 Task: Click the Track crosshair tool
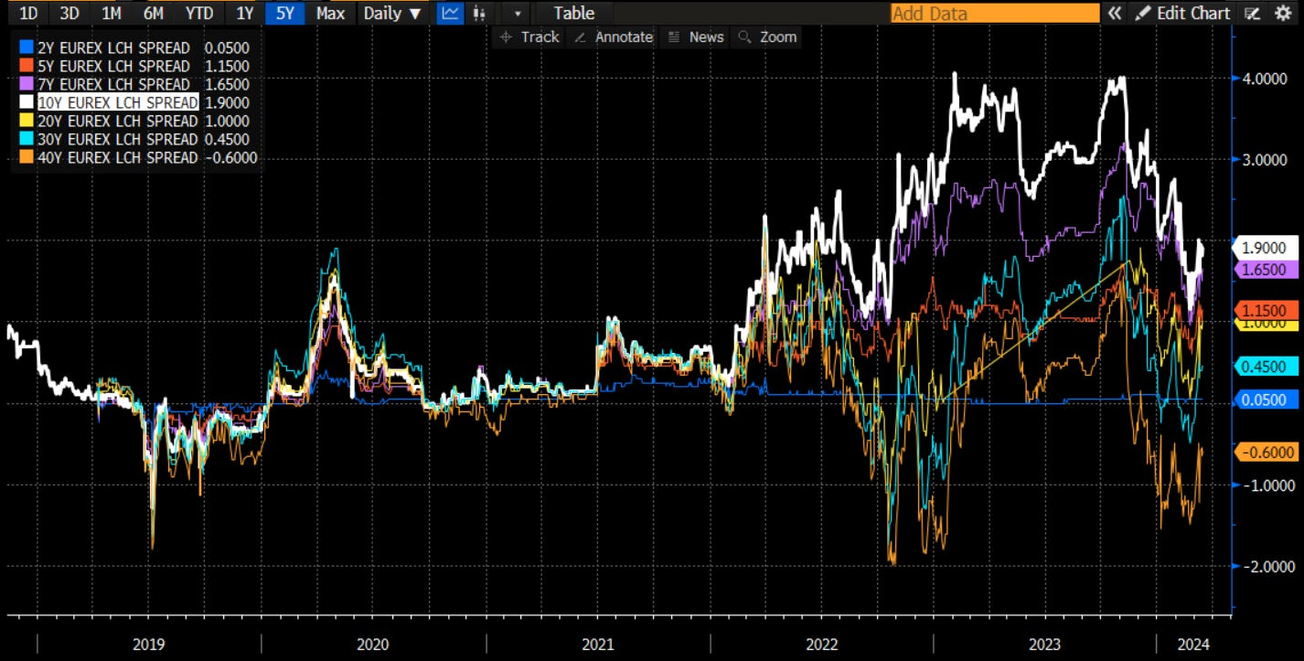pyautogui.click(x=529, y=37)
